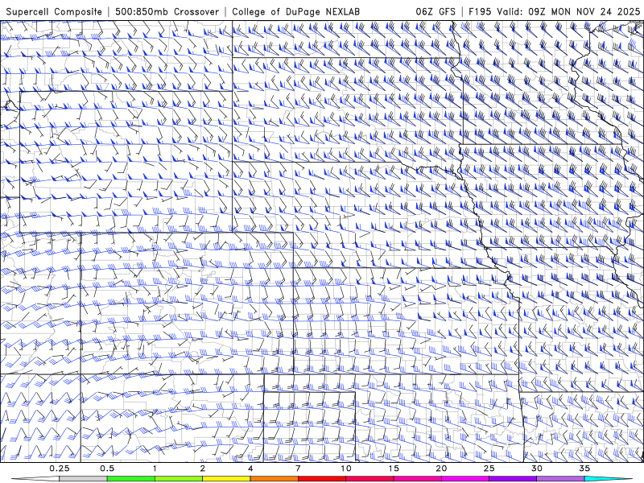644x483 pixels.
Task: Select the magenta colorbar segment after 20
Action: tap(465, 479)
